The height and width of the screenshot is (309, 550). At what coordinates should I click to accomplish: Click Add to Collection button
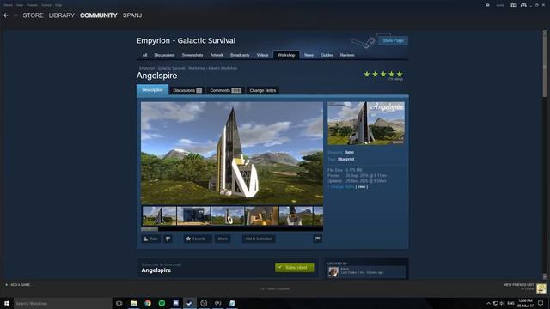point(259,239)
